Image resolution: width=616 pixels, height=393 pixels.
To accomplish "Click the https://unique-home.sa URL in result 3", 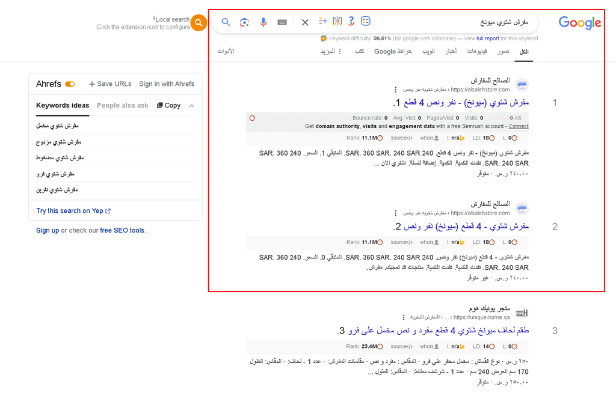I will coord(482,317).
